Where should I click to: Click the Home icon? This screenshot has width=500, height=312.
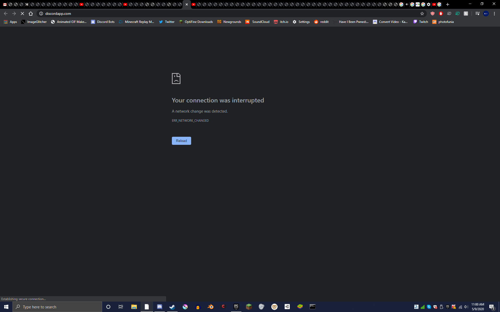pos(31,14)
